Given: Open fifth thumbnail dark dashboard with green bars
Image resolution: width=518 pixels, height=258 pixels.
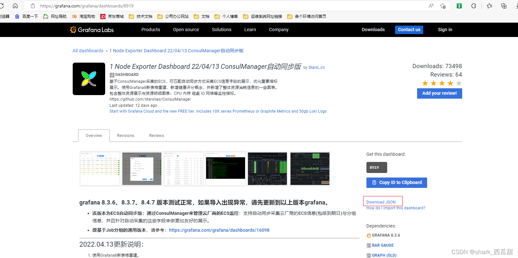Looking at the screenshot, I should (267, 169).
